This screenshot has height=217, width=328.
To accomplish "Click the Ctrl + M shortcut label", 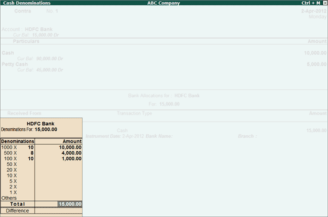I will 311,3.
